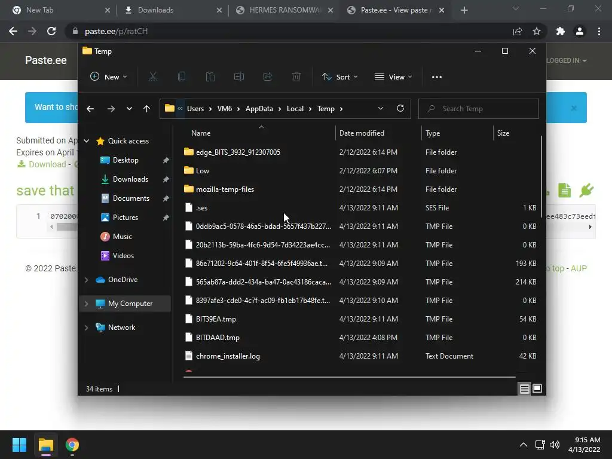Expand the Network tree node

click(87, 328)
